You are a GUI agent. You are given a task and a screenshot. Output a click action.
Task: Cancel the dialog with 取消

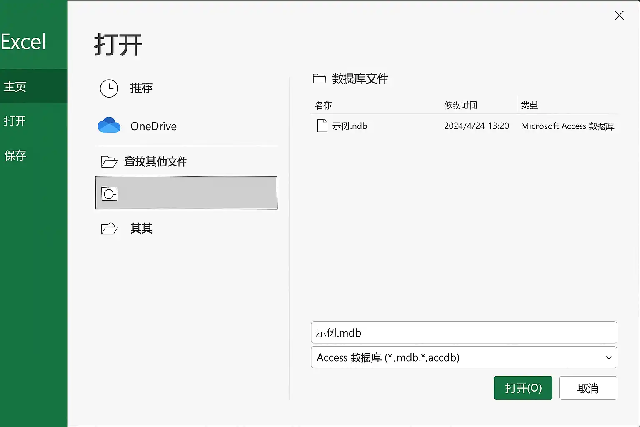pyautogui.click(x=588, y=388)
